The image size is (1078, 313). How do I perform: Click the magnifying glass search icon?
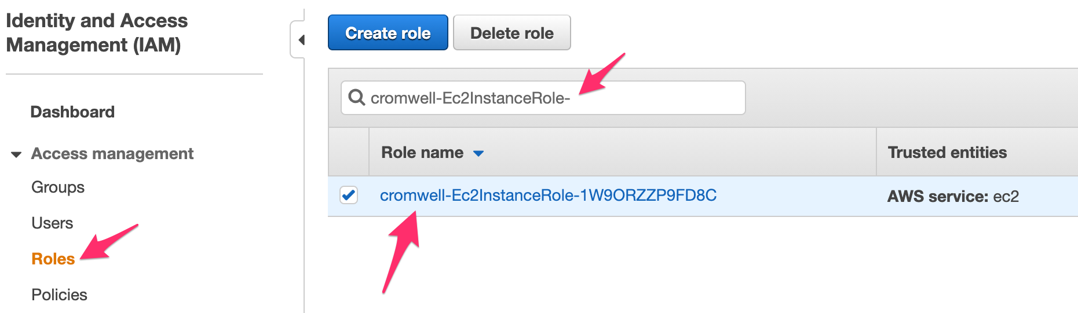tap(356, 97)
